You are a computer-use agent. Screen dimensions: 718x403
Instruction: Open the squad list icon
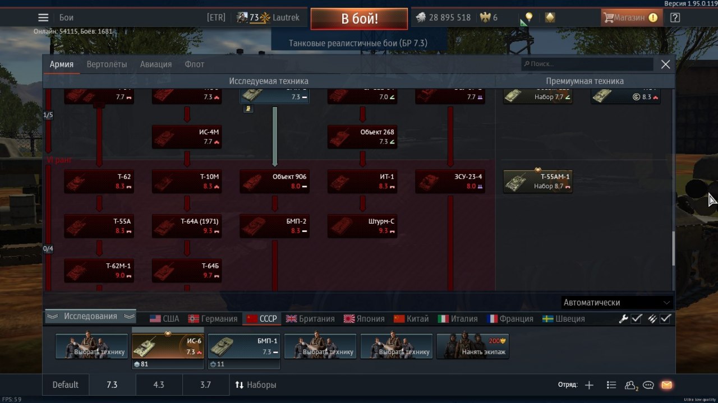(x=611, y=385)
